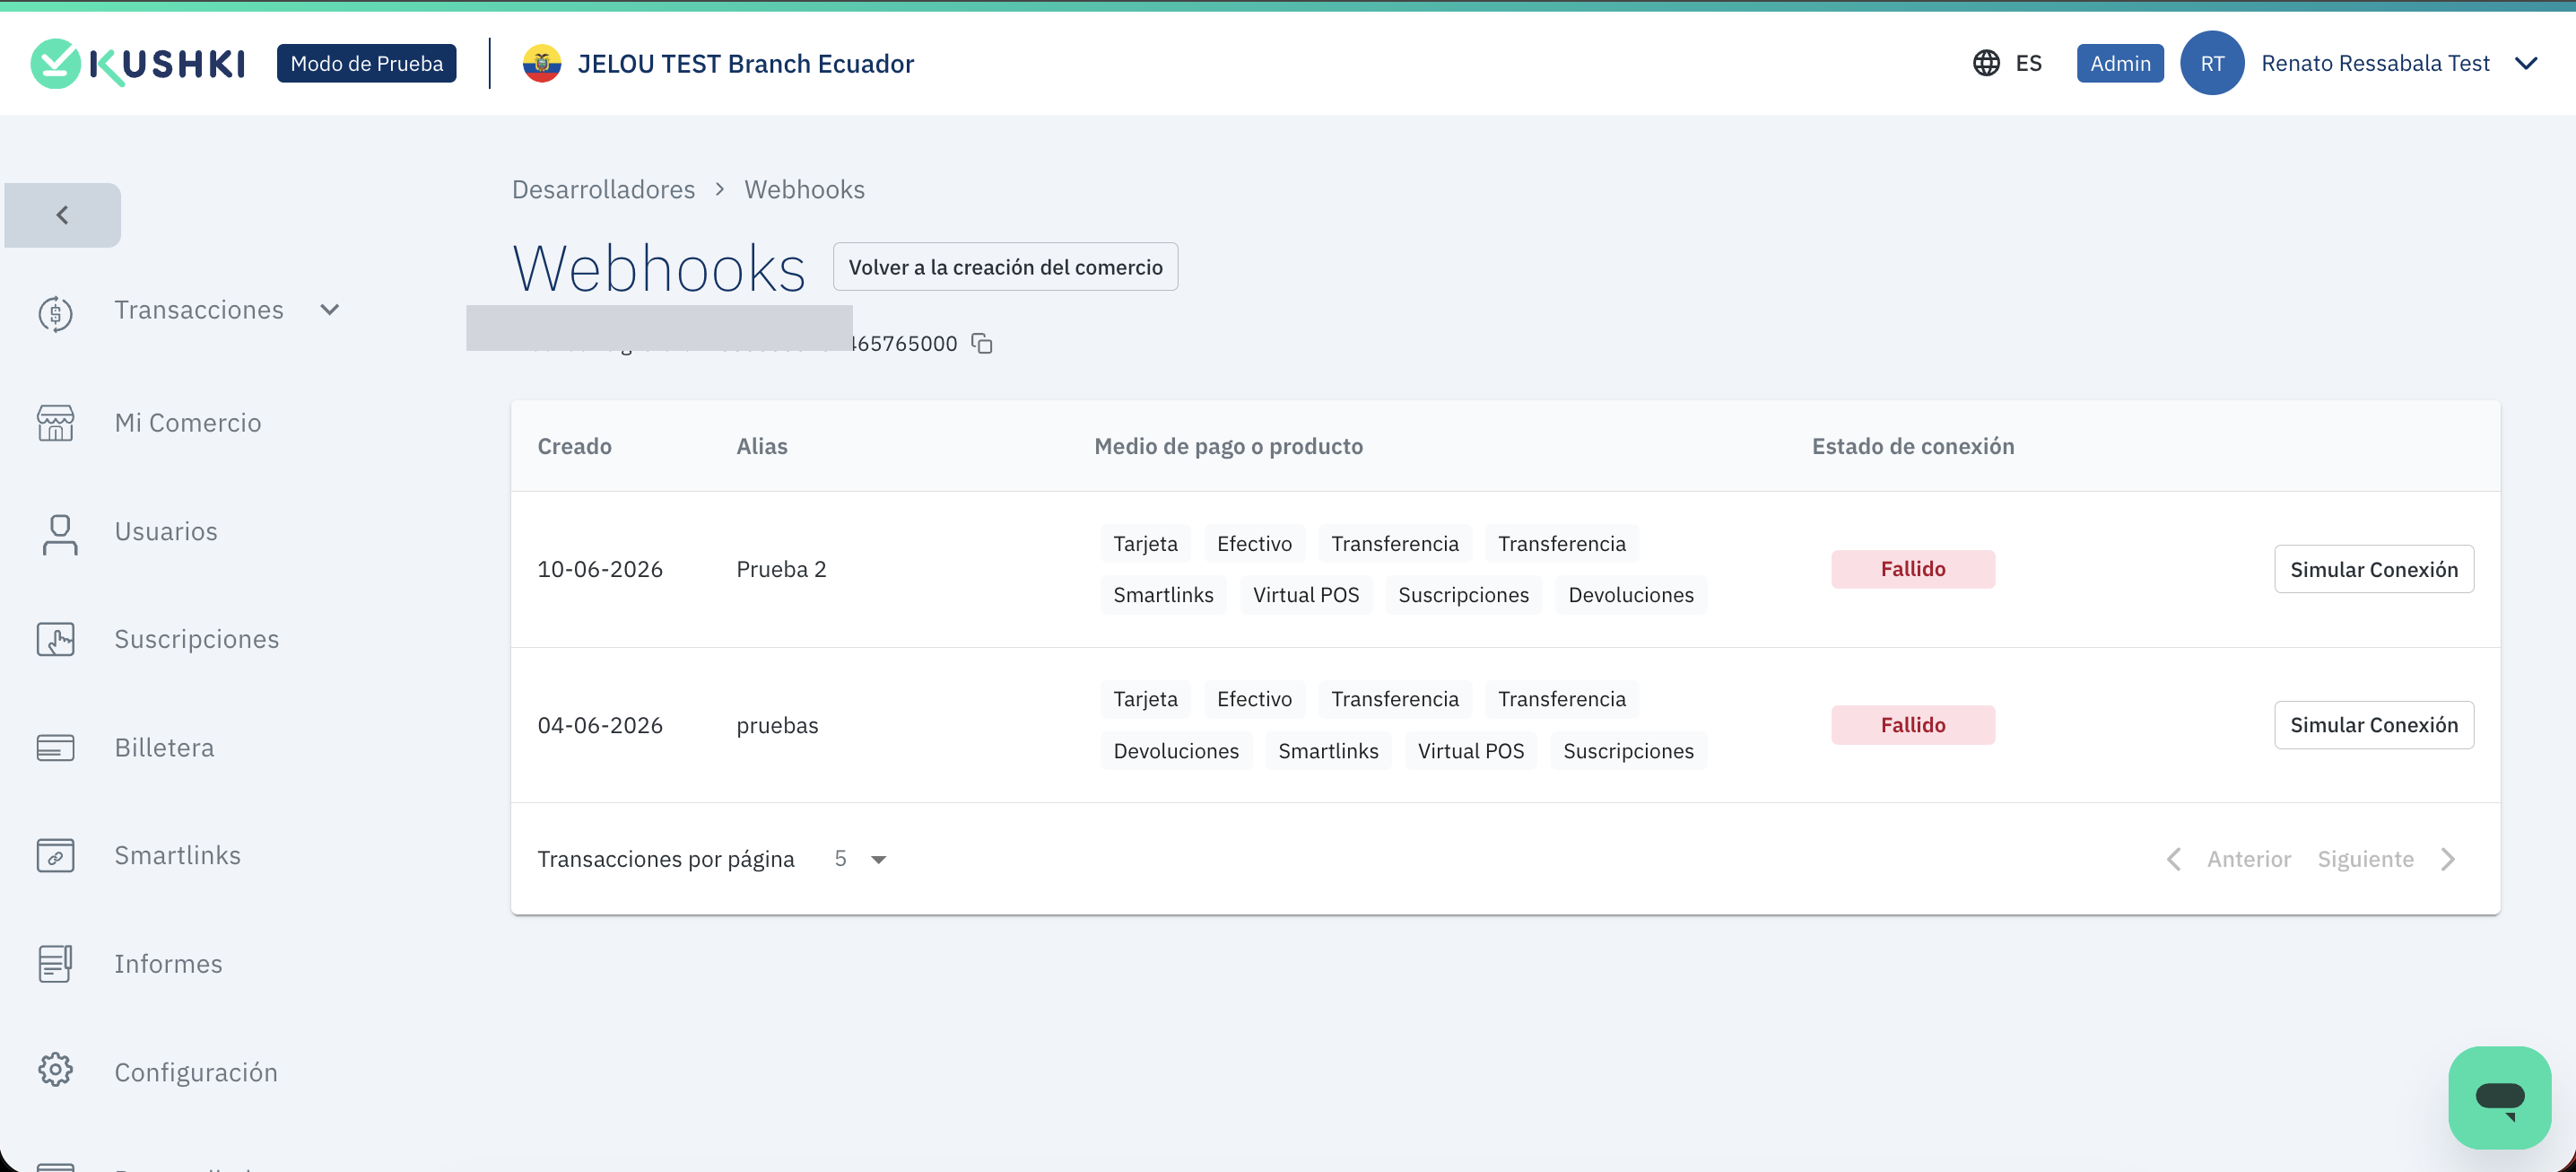
Task: Open the chat support bubble
Action: (2499, 1098)
